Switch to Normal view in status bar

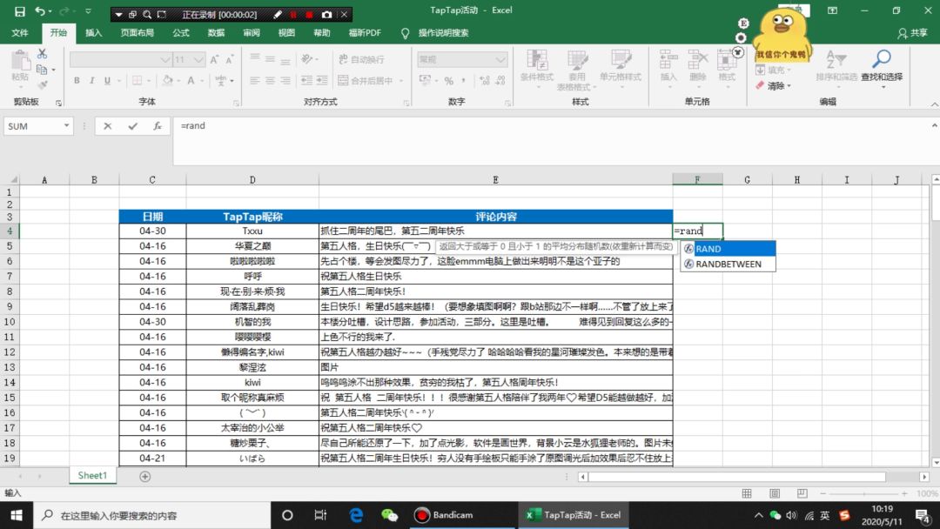point(747,493)
